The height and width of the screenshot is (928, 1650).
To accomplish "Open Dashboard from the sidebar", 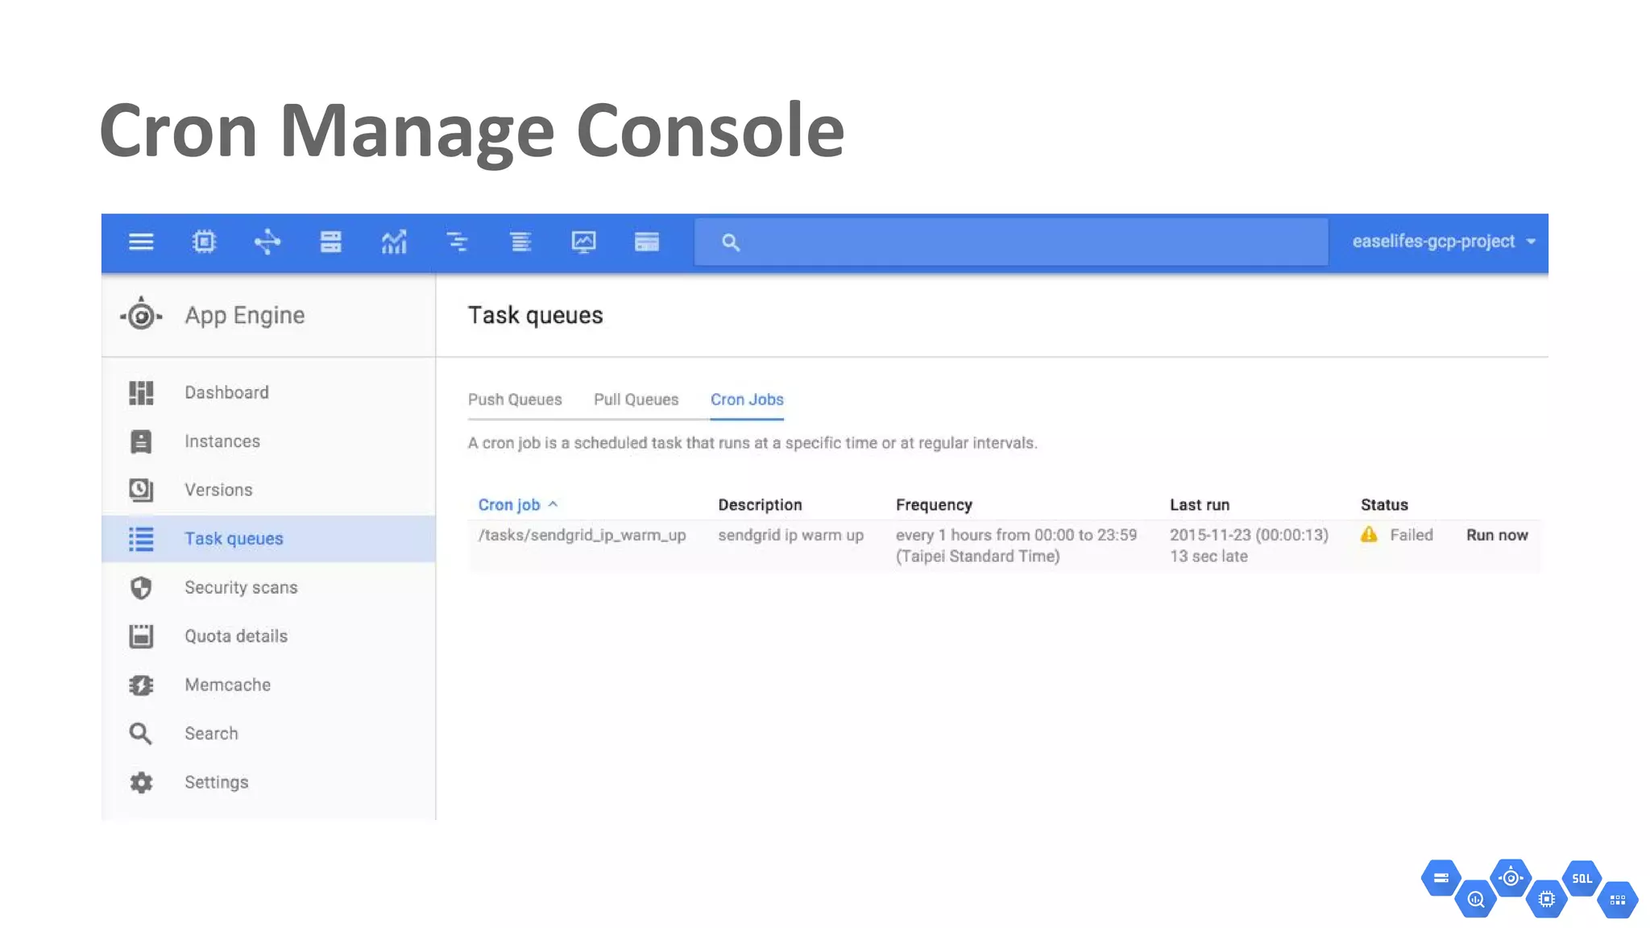I will 226,392.
